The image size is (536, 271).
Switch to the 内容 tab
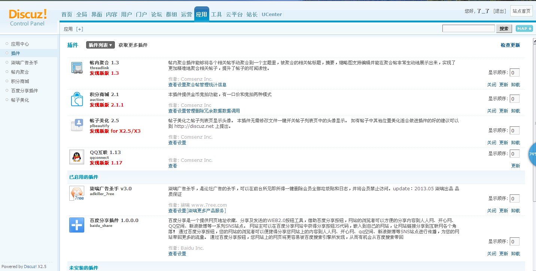(112, 15)
